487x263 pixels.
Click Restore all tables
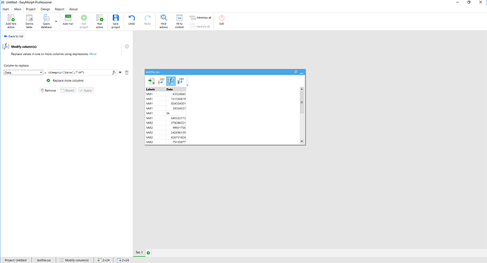coord(200,26)
